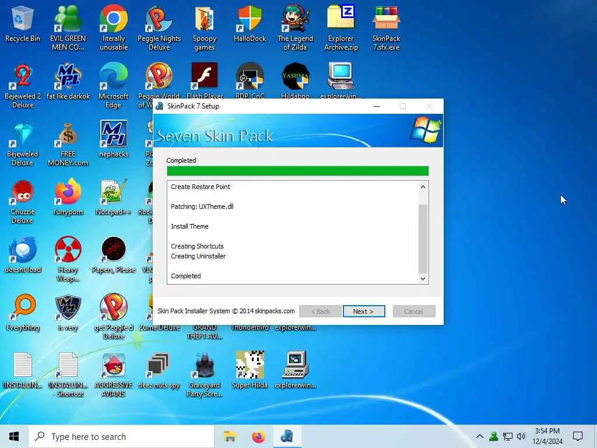This screenshot has height=448, width=597.
Task: Click the green Completed progress bar
Action: tap(298, 171)
